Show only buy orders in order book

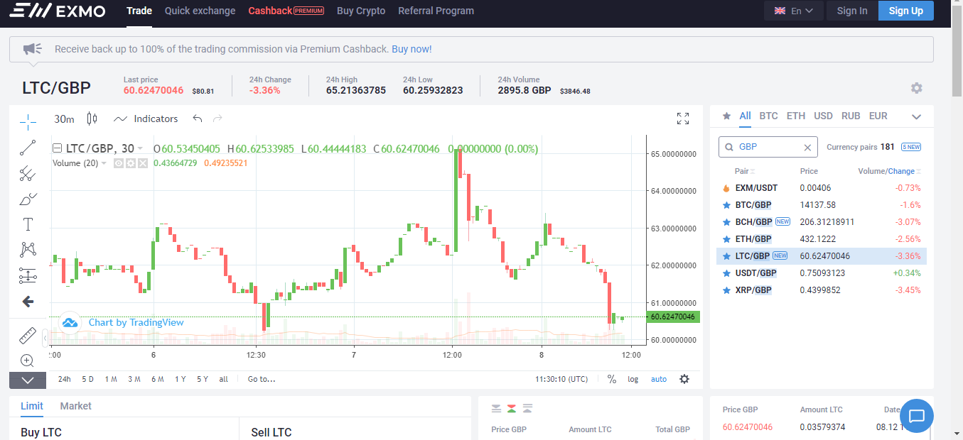pyautogui.click(x=527, y=408)
